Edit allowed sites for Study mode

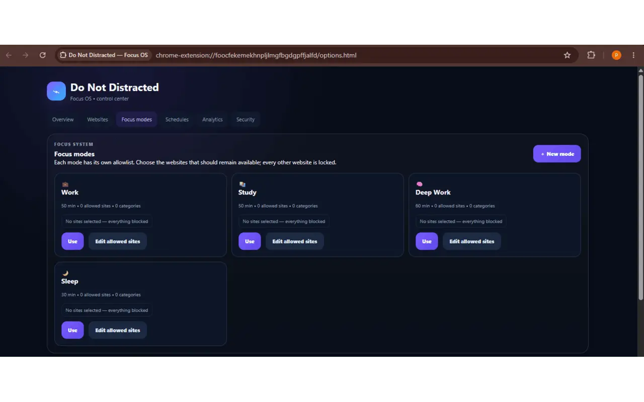[x=295, y=241]
